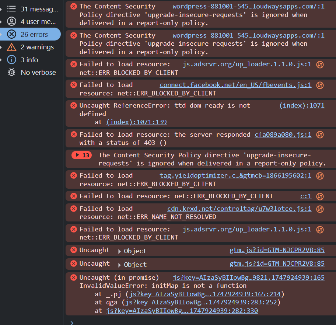Click error icon of ERR_NAME_NOT_RESOLVED message
This screenshot has height=325, width=336.
coord(74,209)
